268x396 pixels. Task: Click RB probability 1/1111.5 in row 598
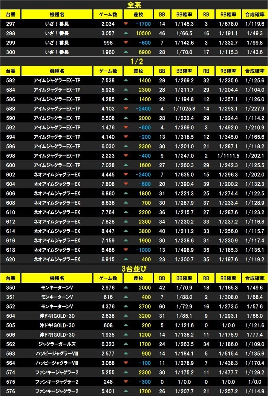[x=228, y=156]
